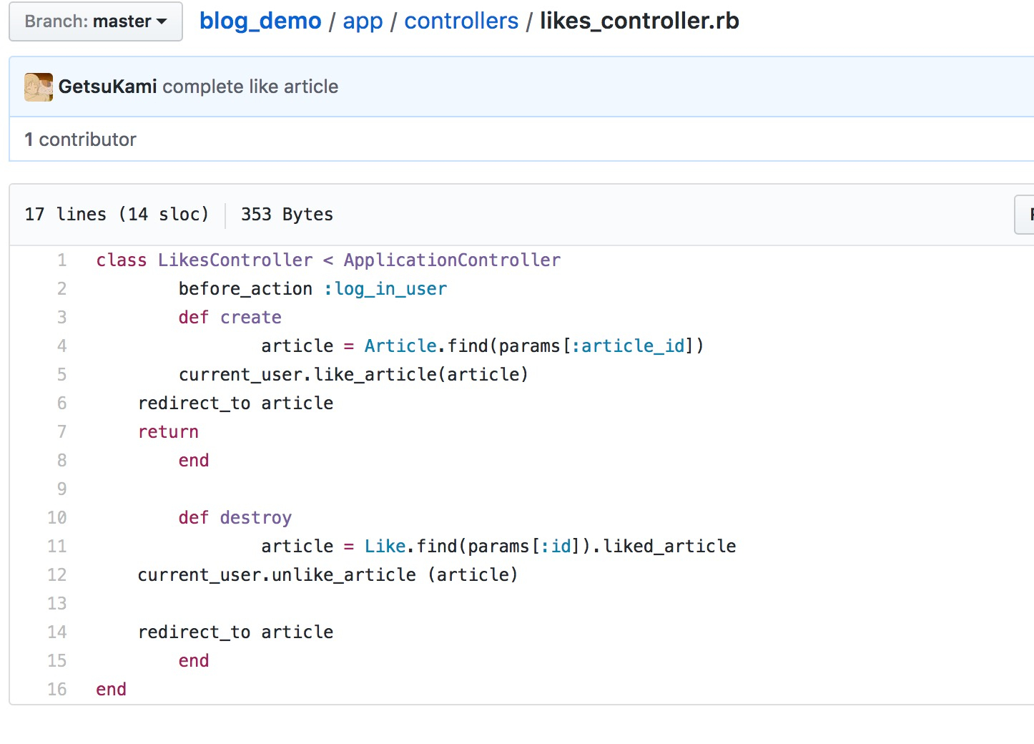
Task: Click the before_action keyword
Action: pyautogui.click(x=245, y=288)
